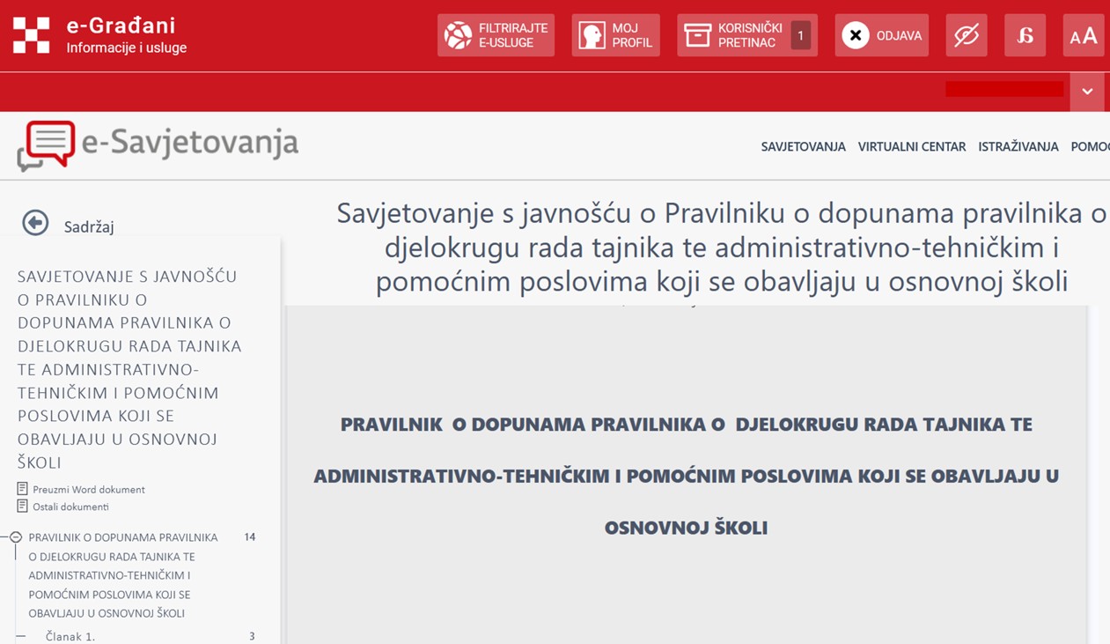Select Članak 1. in contents tree
This screenshot has height=644, width=1110.
pyautogui.click(x=70, y=636)
